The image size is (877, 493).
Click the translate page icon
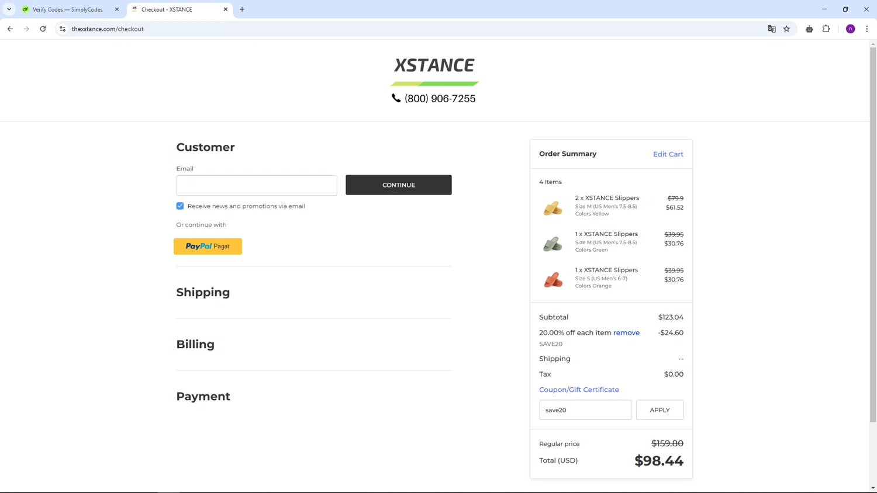772,29
